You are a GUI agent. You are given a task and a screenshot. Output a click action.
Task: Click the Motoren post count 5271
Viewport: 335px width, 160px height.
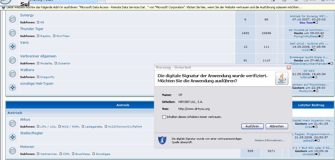(x=271, y=151)
